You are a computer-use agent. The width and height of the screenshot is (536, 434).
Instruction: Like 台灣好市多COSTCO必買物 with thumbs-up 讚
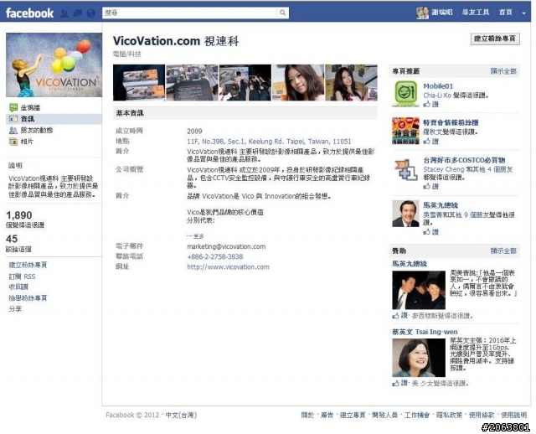point(430,186)
